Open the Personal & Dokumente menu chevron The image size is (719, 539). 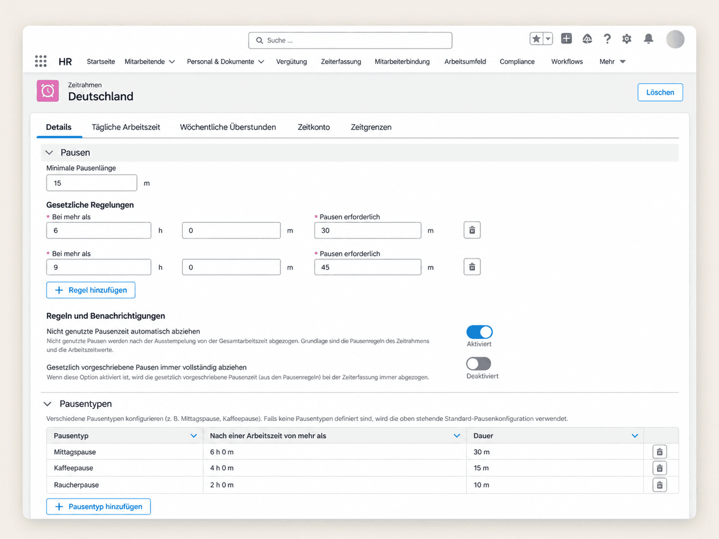click(x=261, y=62)
